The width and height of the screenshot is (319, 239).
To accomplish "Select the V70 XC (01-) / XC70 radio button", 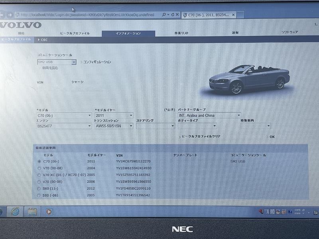I will point(39,175).
